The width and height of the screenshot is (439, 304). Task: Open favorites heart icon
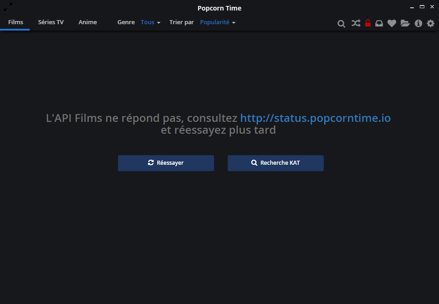click(392, 23)
